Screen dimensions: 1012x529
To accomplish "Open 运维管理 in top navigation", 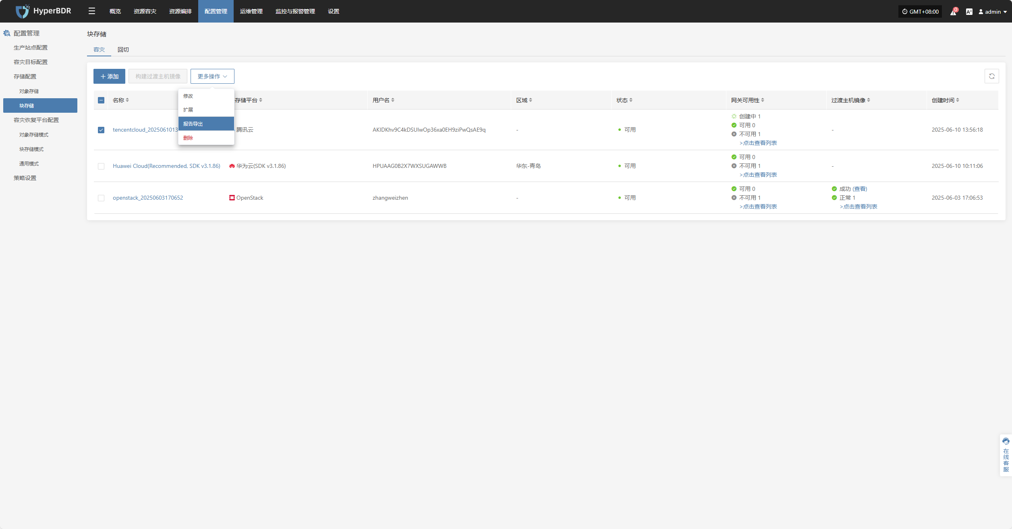I will coord(251,11).
